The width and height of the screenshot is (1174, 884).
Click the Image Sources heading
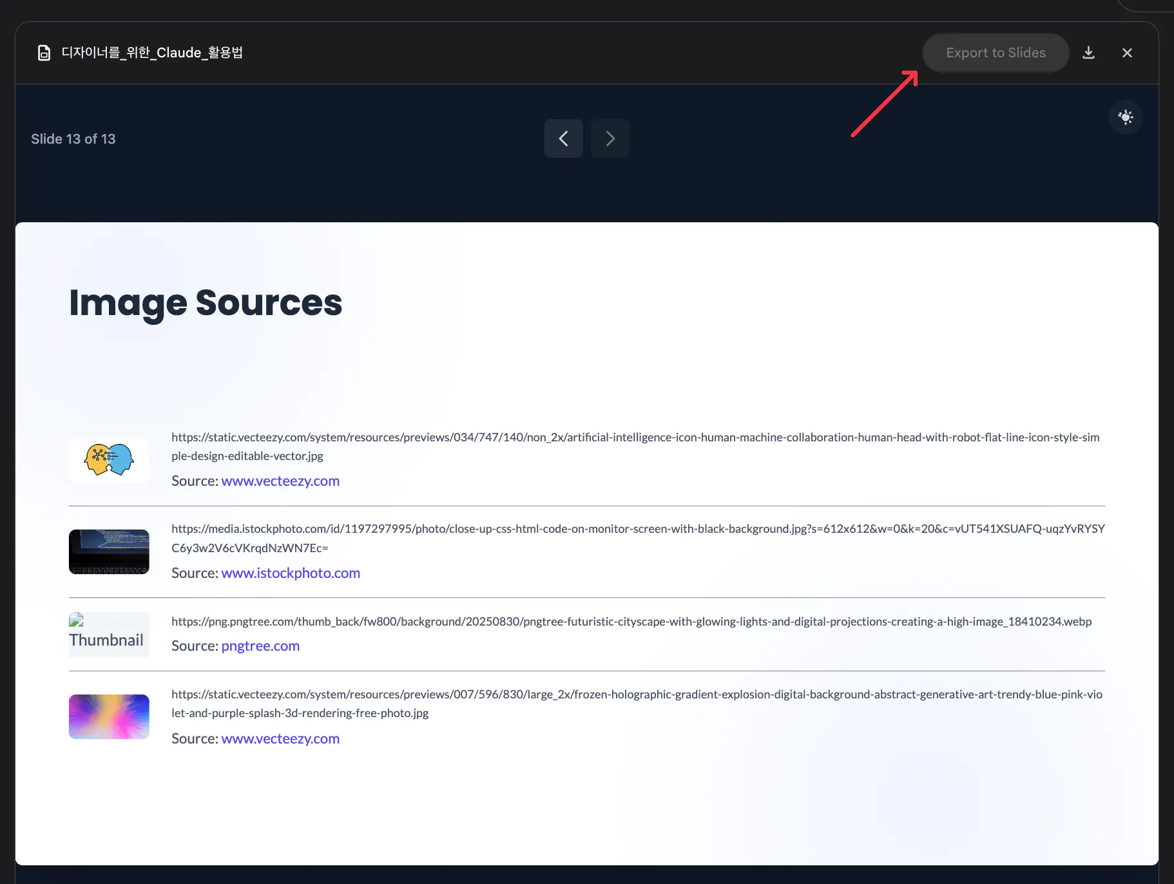(x=206, y=303)
